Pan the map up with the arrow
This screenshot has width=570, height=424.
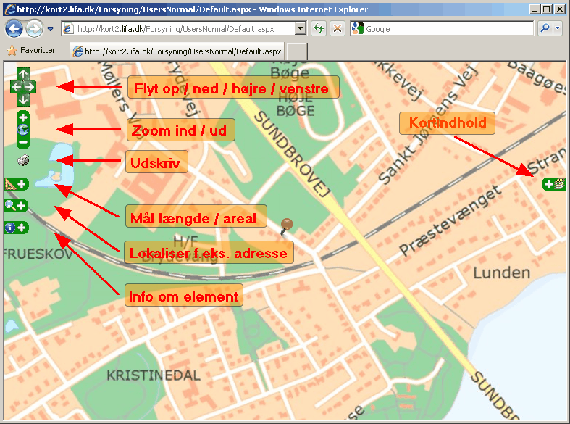pyautogui.click(x=23, y=75)
